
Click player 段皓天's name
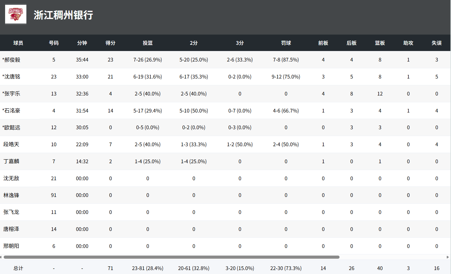[11, 145]
